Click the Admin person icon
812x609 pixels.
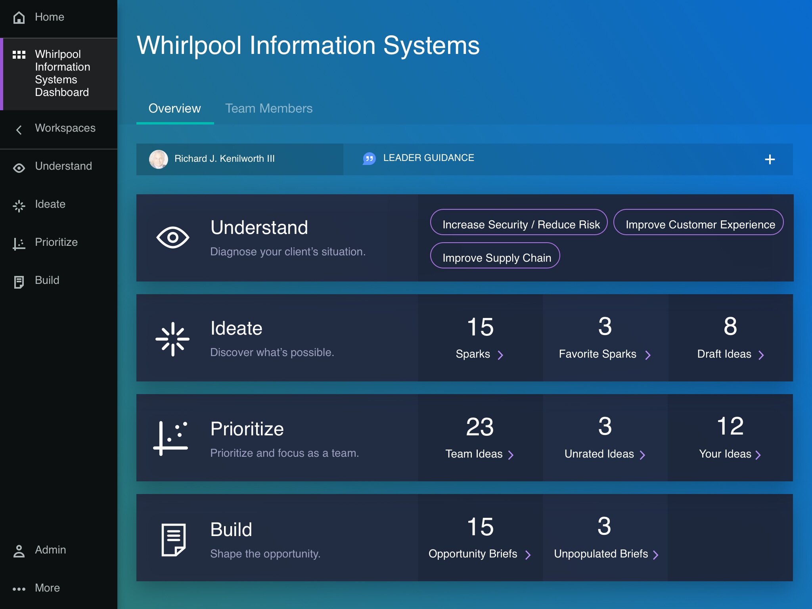[19, 551]
